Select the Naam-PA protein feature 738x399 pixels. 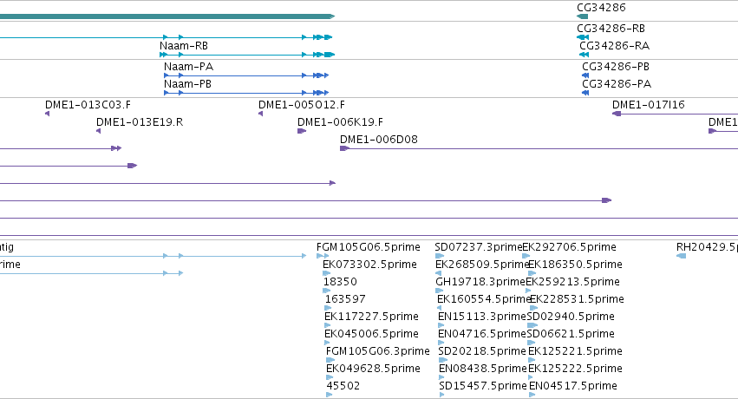[188, 66]
